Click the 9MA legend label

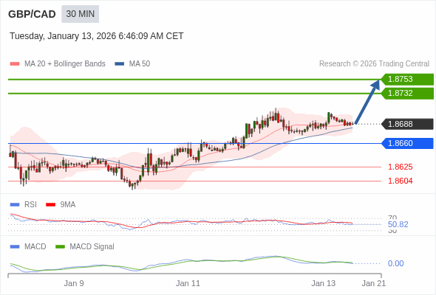[x=68, y=205]
